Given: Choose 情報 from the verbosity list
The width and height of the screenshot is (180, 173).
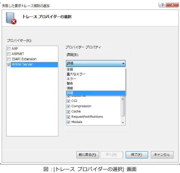Looking at the screenshot, I should 96,88.
